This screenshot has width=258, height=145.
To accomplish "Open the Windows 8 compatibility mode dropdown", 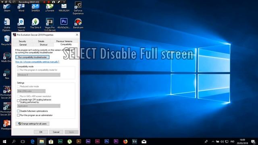I will [39, 75].
